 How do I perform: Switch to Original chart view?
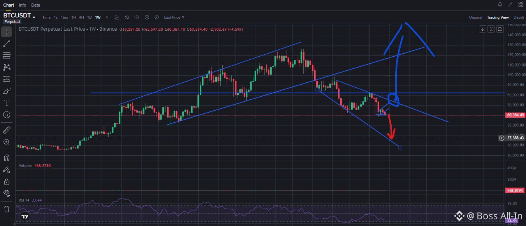[475, 17]
